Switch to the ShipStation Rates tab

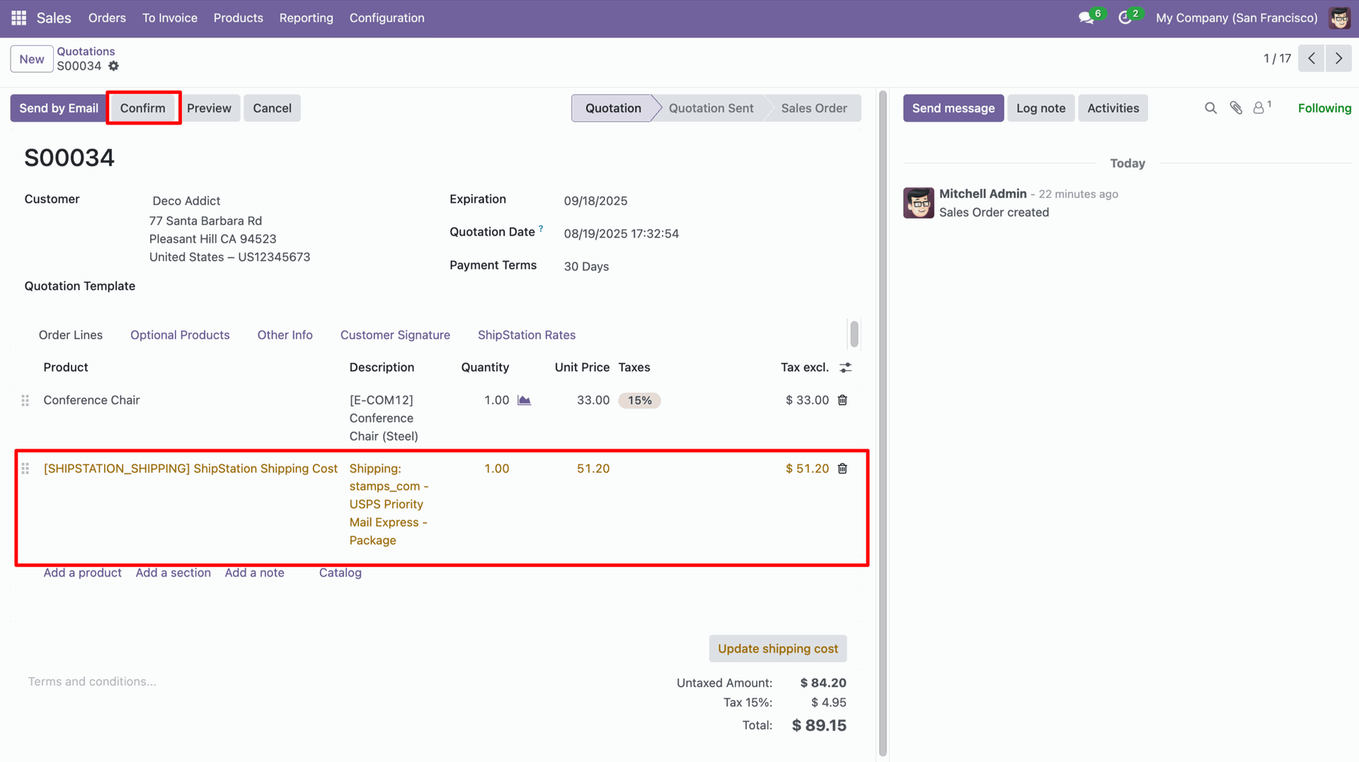point(526,335)
